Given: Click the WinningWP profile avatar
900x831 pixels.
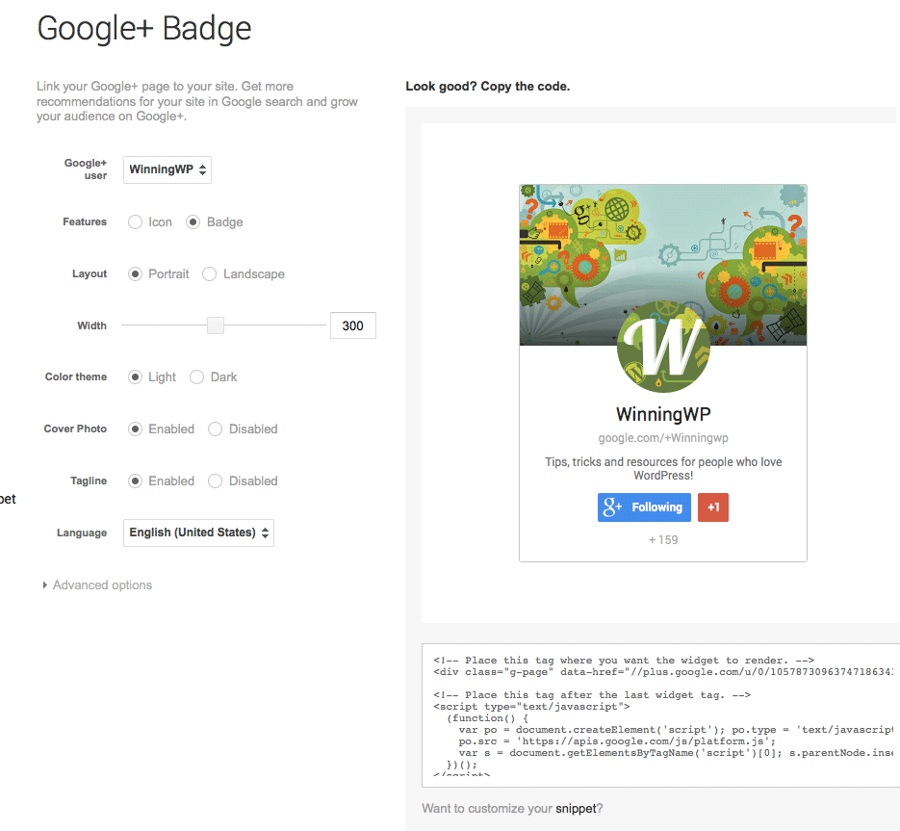Looking at the screenshot, I should point(663,347).
